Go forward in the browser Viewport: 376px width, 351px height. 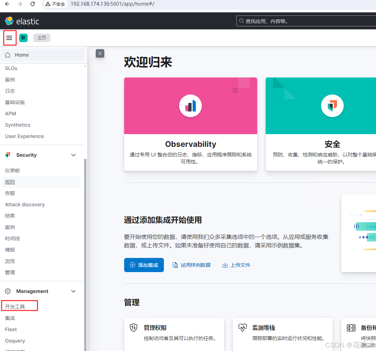(x=20, y=4)
